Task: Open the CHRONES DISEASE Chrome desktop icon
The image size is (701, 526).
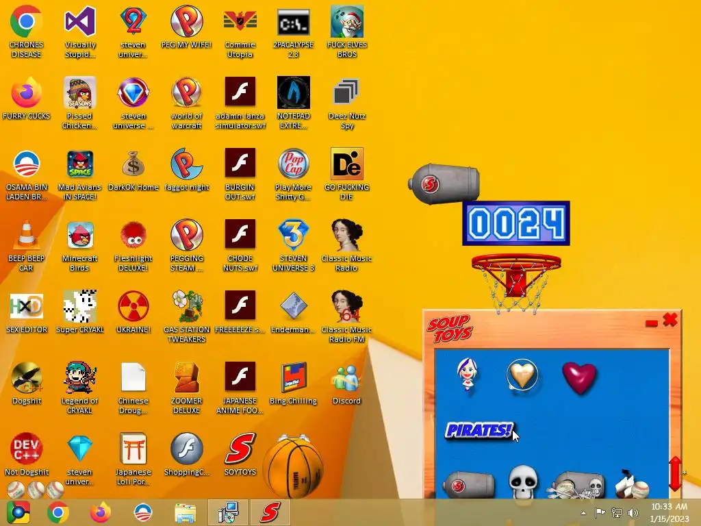Action: tap(26, 32)
